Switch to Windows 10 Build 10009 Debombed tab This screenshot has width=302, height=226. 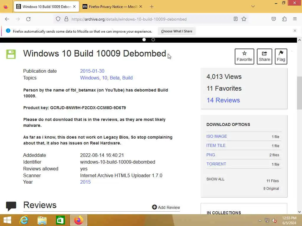(46, 7)
